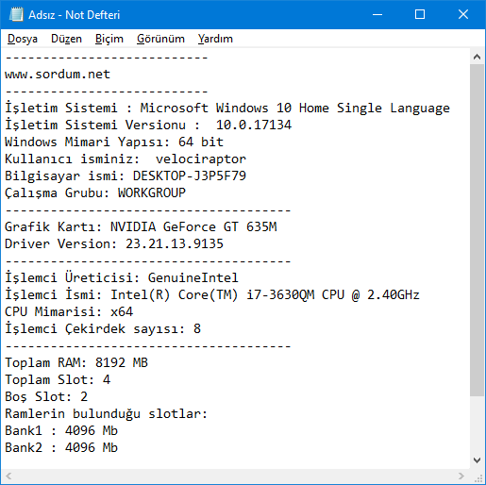The image size is (486, 485).
Task: Click the Notepad icon in title bar
Action: [x=16, y=14]
